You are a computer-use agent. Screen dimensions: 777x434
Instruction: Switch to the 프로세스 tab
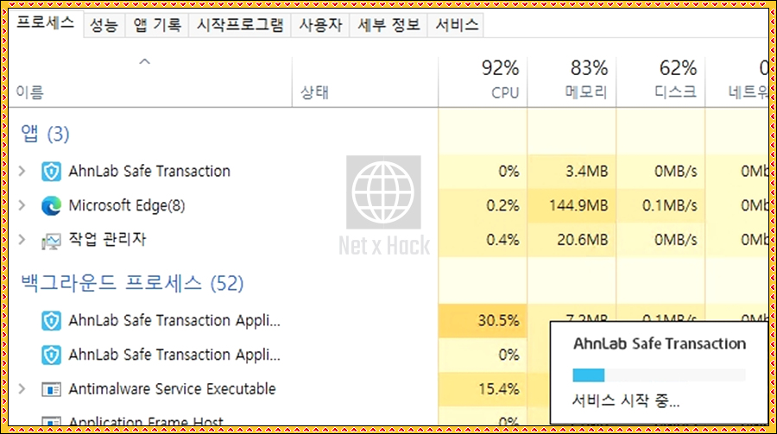46,23
